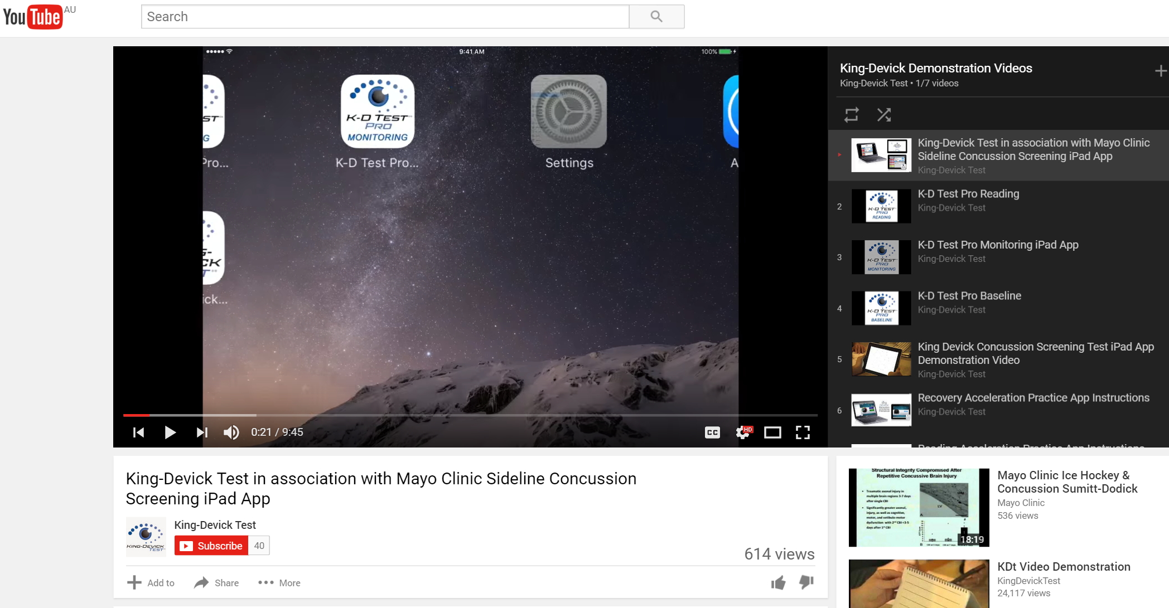Expand the More options menu

(279, 583)
